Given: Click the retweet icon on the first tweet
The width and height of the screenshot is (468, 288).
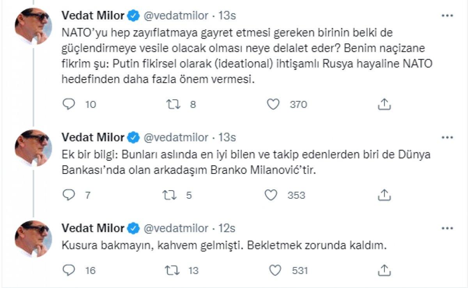Looking at the screenshot, I should [173, 104].
